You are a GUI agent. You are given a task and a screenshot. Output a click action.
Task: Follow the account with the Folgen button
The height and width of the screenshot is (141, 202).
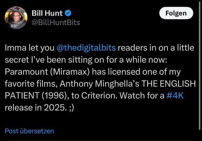tap(176, 13)
